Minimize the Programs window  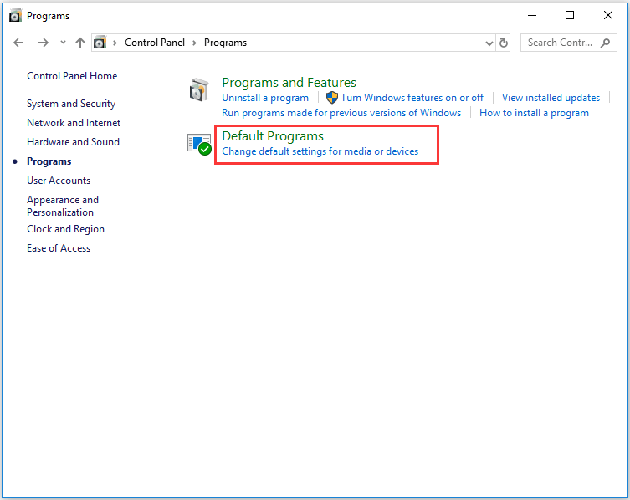point(532,16)
